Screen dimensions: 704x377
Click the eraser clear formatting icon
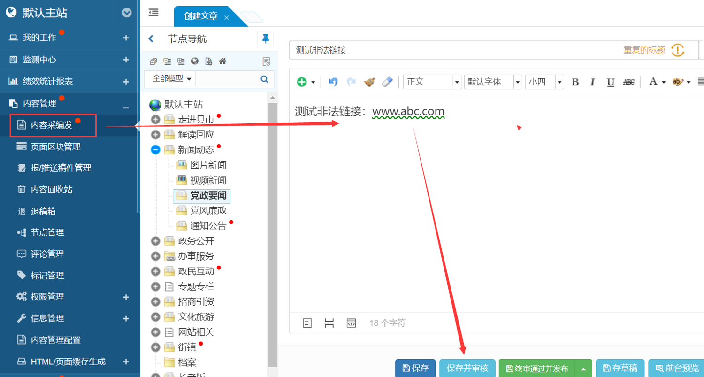point(387,82)
